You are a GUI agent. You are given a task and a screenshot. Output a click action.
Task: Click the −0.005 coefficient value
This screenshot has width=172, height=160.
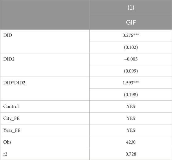tap(131, 59)
